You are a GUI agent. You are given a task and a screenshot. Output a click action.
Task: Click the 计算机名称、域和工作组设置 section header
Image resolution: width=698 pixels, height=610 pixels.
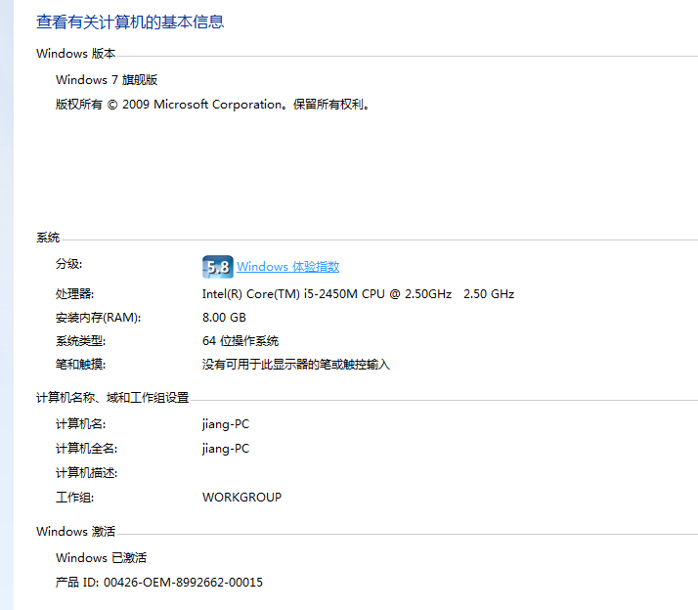(x=112, y=398)
